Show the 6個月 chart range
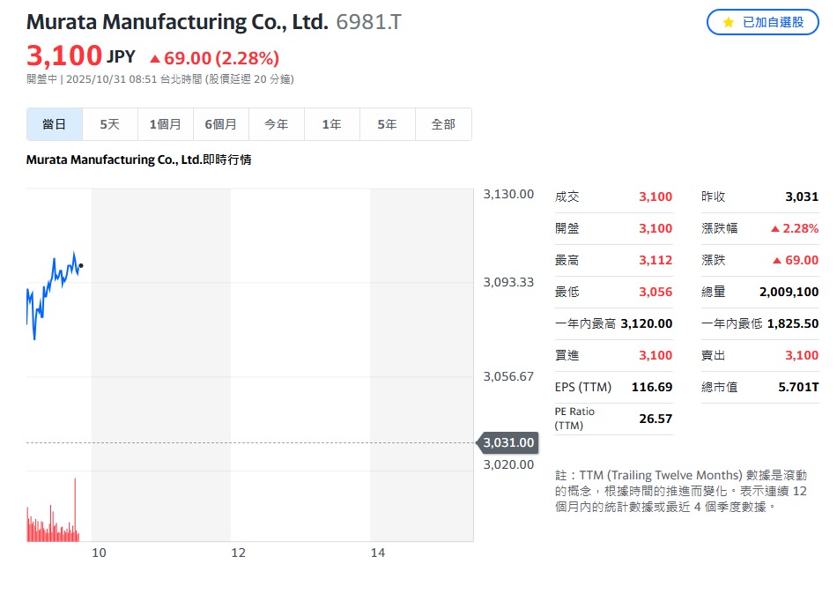 point(221,124)
